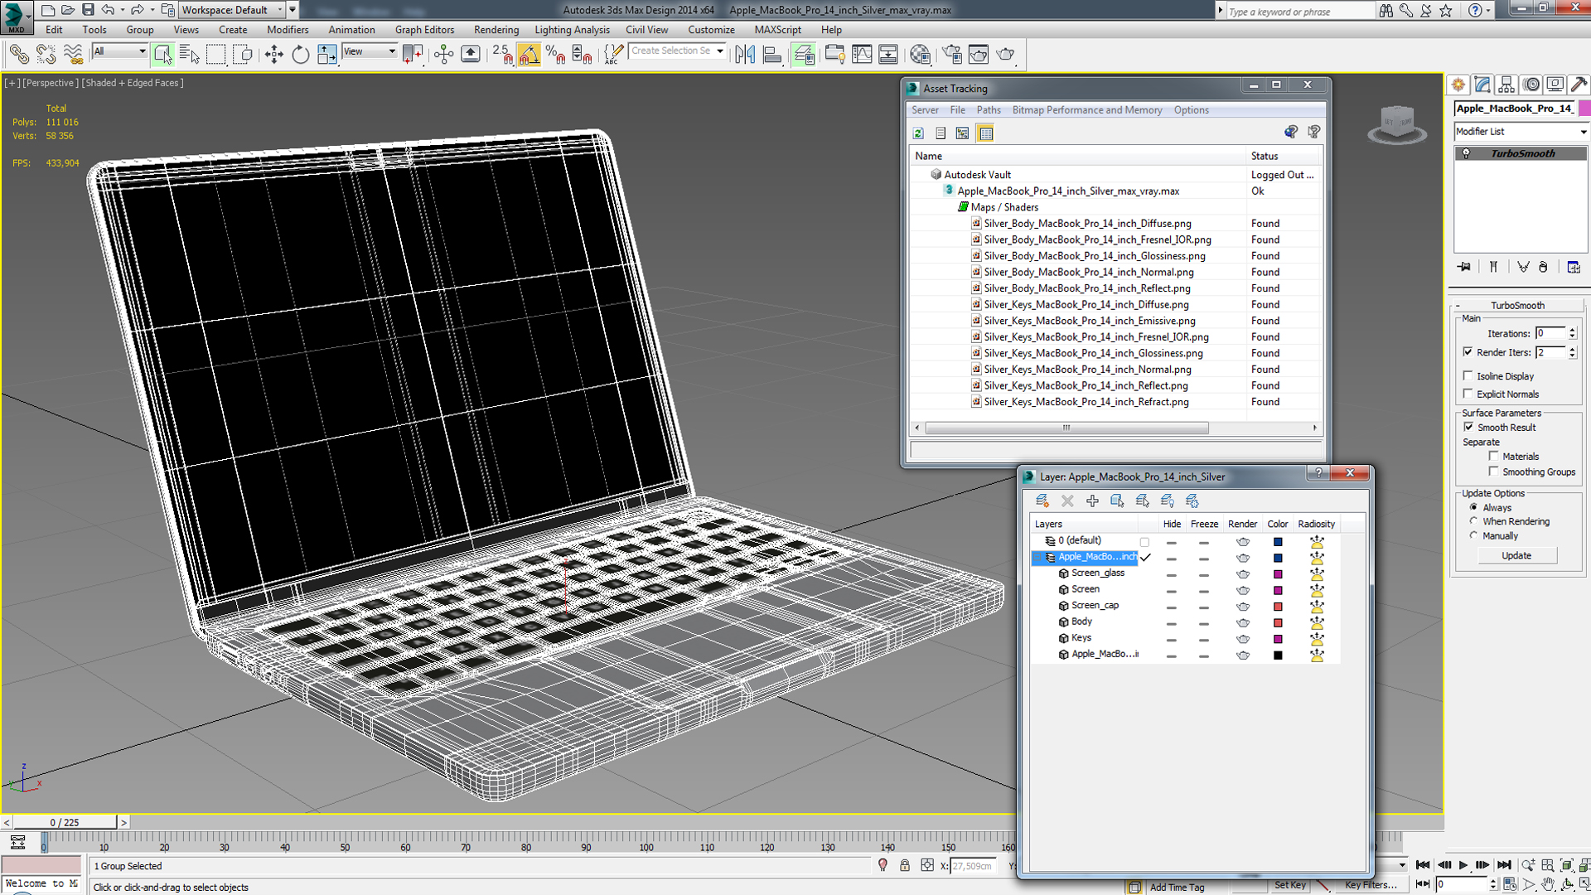The width and height of the screenshot is (1591, 895).
Task: Click Select Highlighted Objects icon in Layer dialog
Action: click(x=1117, y=501)
